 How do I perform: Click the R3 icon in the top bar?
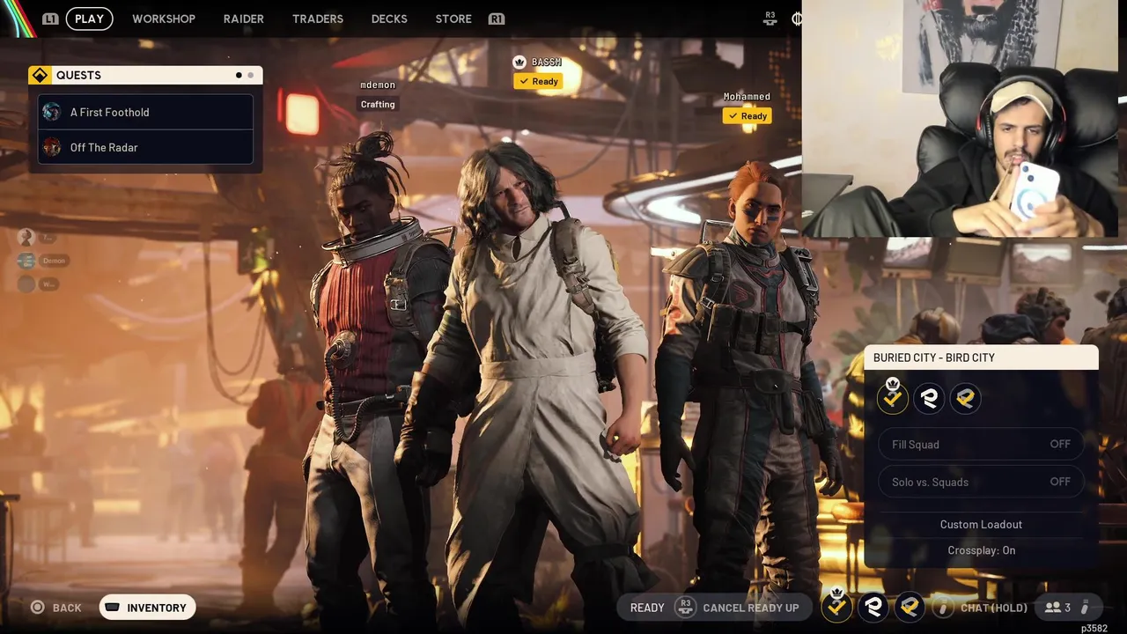pyautogui.click(x=770, y=18)
